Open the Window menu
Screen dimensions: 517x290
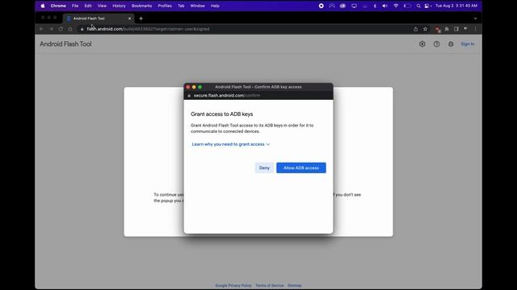tap(197, 6)
